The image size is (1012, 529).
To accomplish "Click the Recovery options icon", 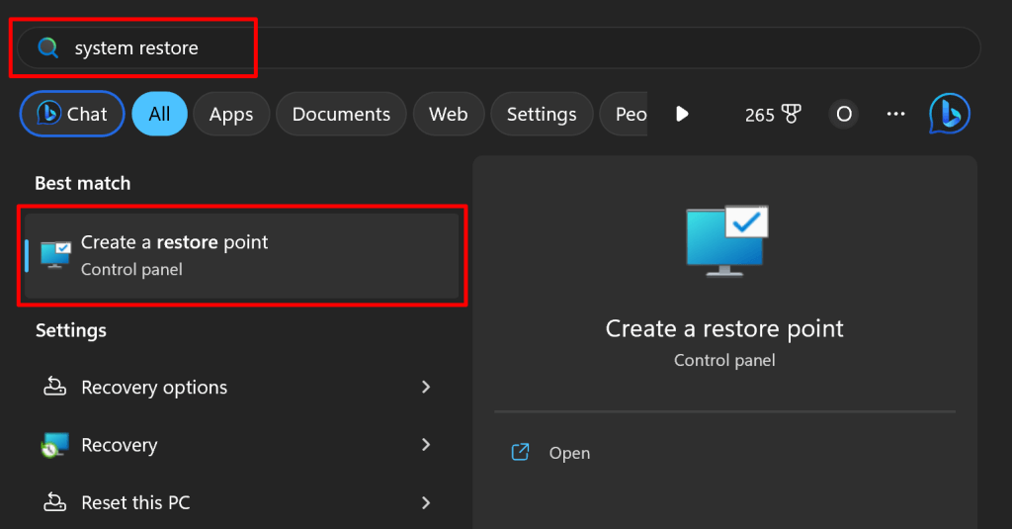I will click(55, 387).
